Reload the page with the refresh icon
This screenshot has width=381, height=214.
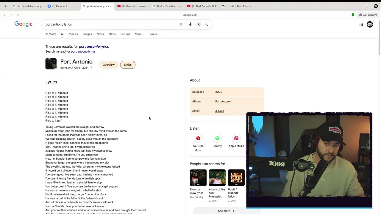pos(18,15)
